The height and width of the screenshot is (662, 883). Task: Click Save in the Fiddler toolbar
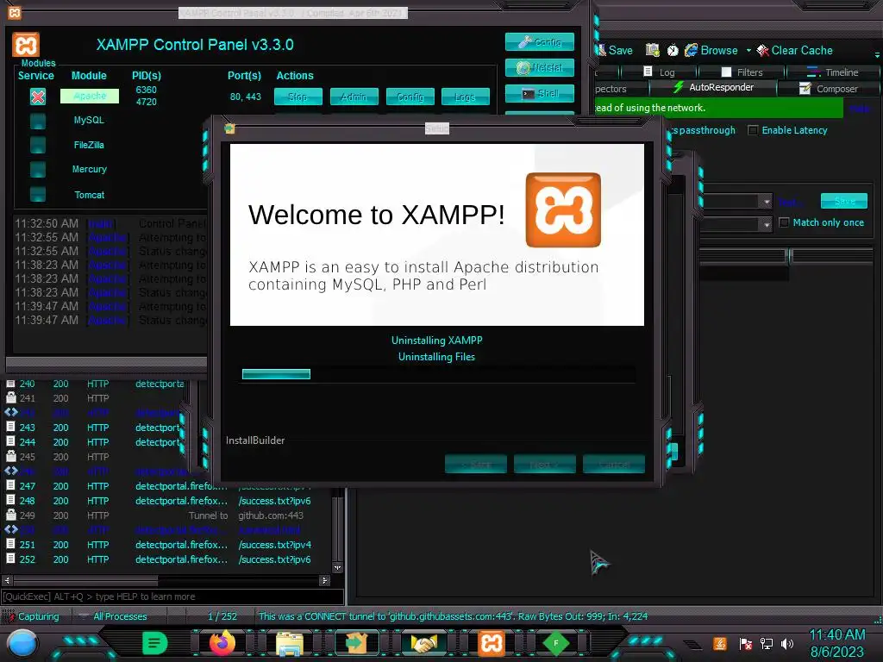click(x=615, y=50)
